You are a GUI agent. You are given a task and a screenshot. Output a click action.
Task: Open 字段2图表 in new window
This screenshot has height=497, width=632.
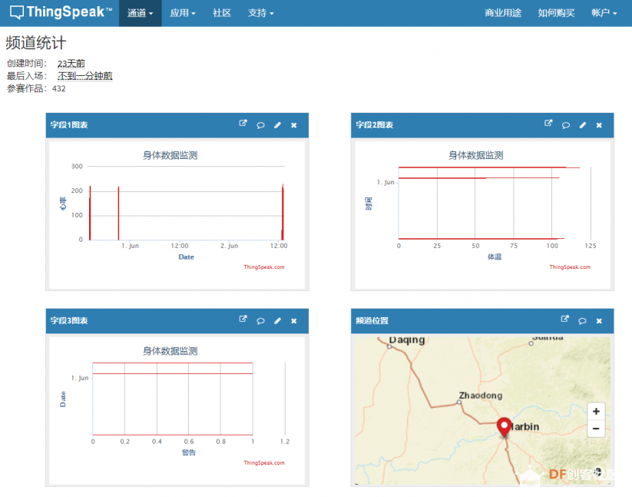548,124
